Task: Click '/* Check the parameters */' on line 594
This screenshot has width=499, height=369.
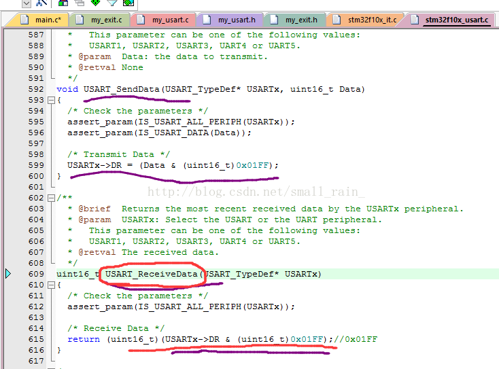Action: coord(137,111)
